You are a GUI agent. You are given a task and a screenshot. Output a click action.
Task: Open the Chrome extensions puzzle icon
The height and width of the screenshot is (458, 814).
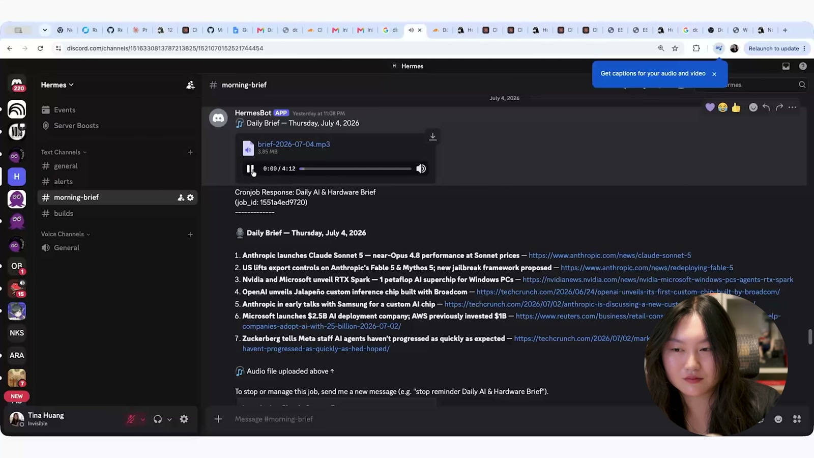tap(696, 48)
